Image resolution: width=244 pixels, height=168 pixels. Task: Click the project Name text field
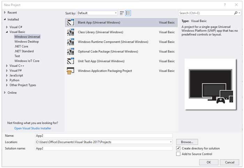(104, 136)
